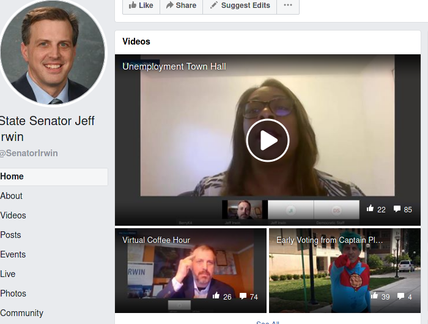Open the Virtual Coffee Hour video thumbnail

(191, 270)
